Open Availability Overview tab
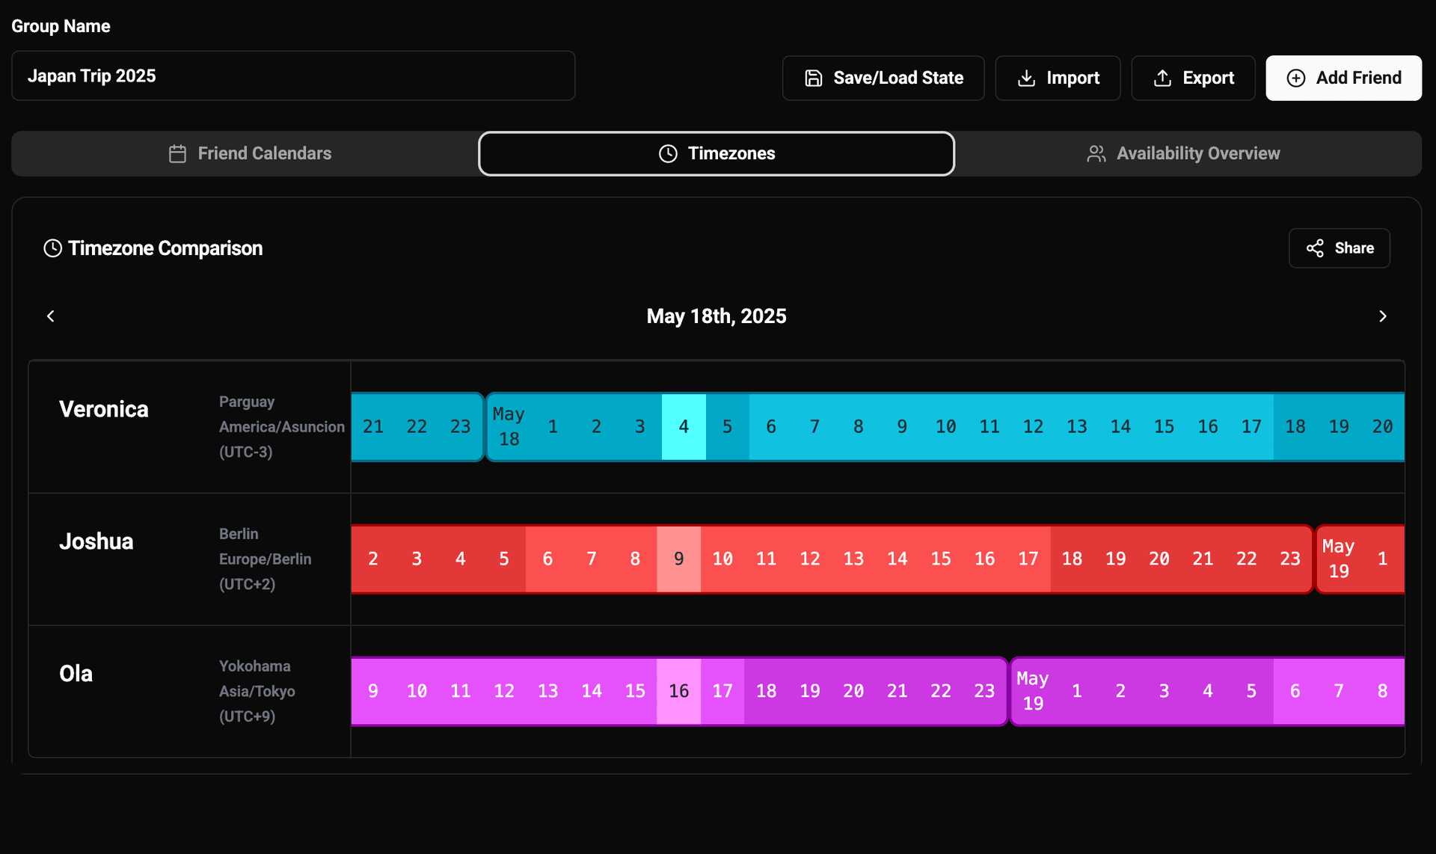This screenshot has height=854, width=1436. point(1183,153)
